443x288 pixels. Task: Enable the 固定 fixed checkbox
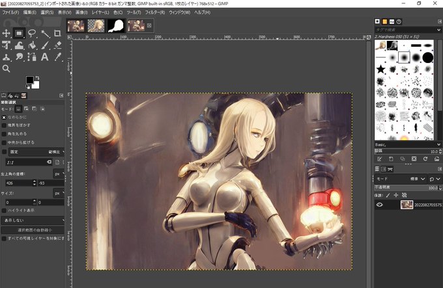click(4, 151)
